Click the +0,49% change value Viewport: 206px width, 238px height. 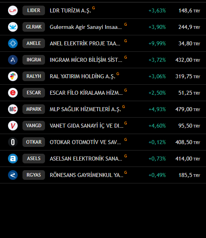tap(157, 175)
